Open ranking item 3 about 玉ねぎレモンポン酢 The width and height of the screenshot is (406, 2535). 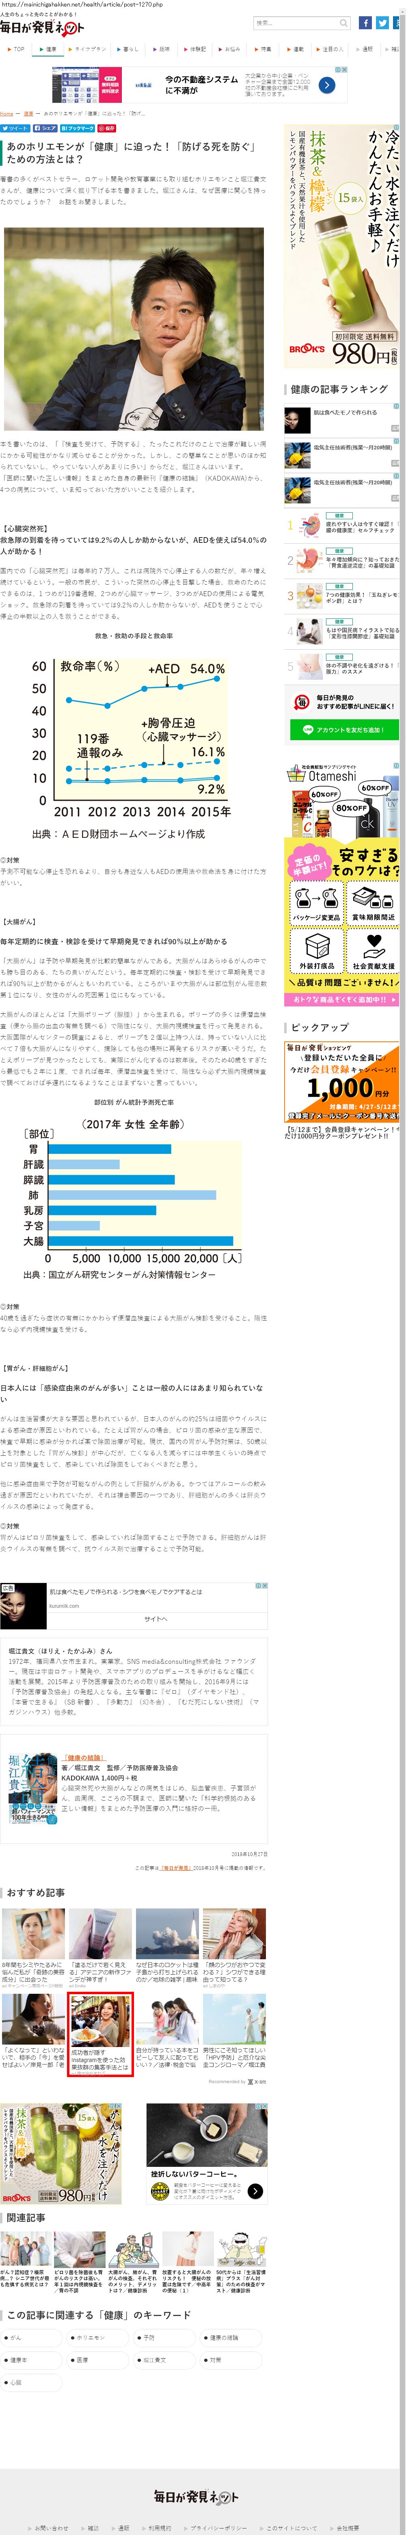pyautogui.click(x=342, y=596)
